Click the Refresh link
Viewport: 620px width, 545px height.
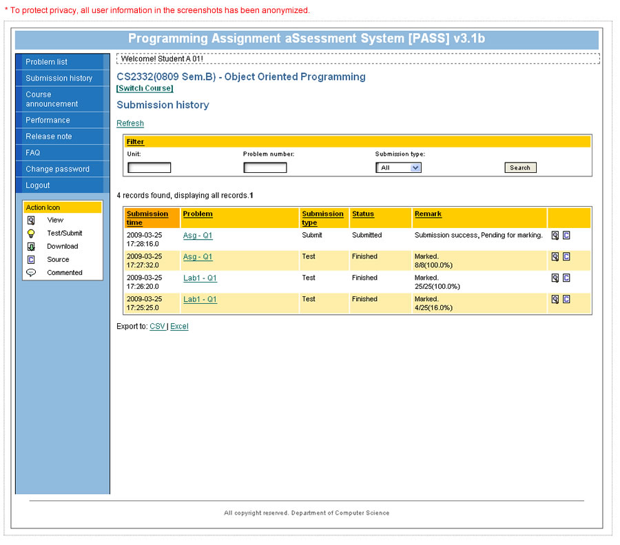pyautogui.click(x=130, y=123)
